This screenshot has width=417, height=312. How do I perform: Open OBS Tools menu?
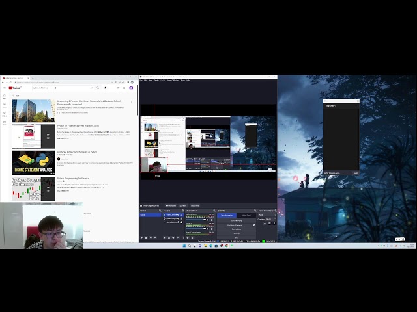(x=183, y=80)
